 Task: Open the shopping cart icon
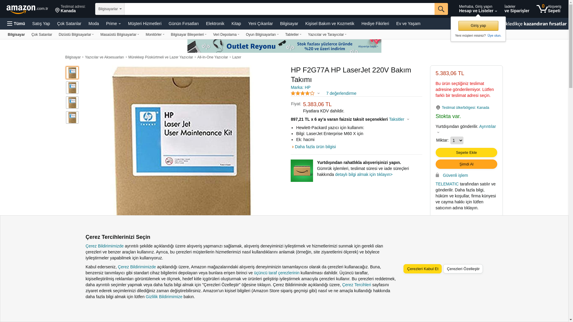pos(542,9)
